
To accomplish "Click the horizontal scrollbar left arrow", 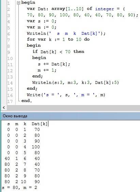I will tap(4, 108).
